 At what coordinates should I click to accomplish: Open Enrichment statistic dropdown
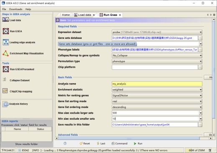201,89
